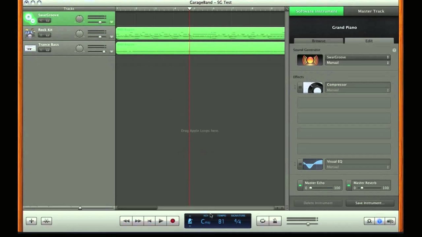422x237 pixels.
Task: Open the Loop Browser button
Action: coord(369,221)
